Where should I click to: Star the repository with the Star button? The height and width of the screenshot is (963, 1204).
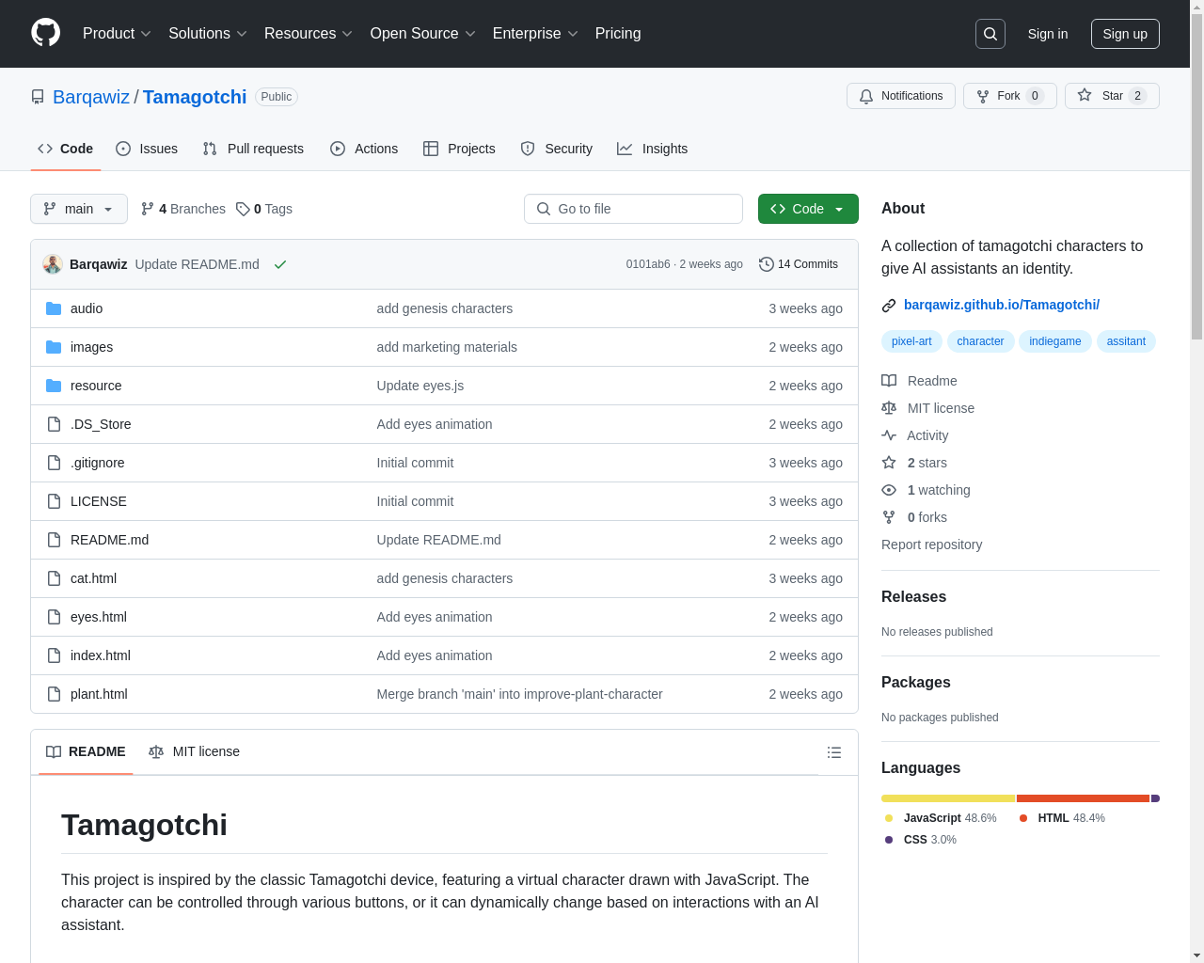[1112, 96]
